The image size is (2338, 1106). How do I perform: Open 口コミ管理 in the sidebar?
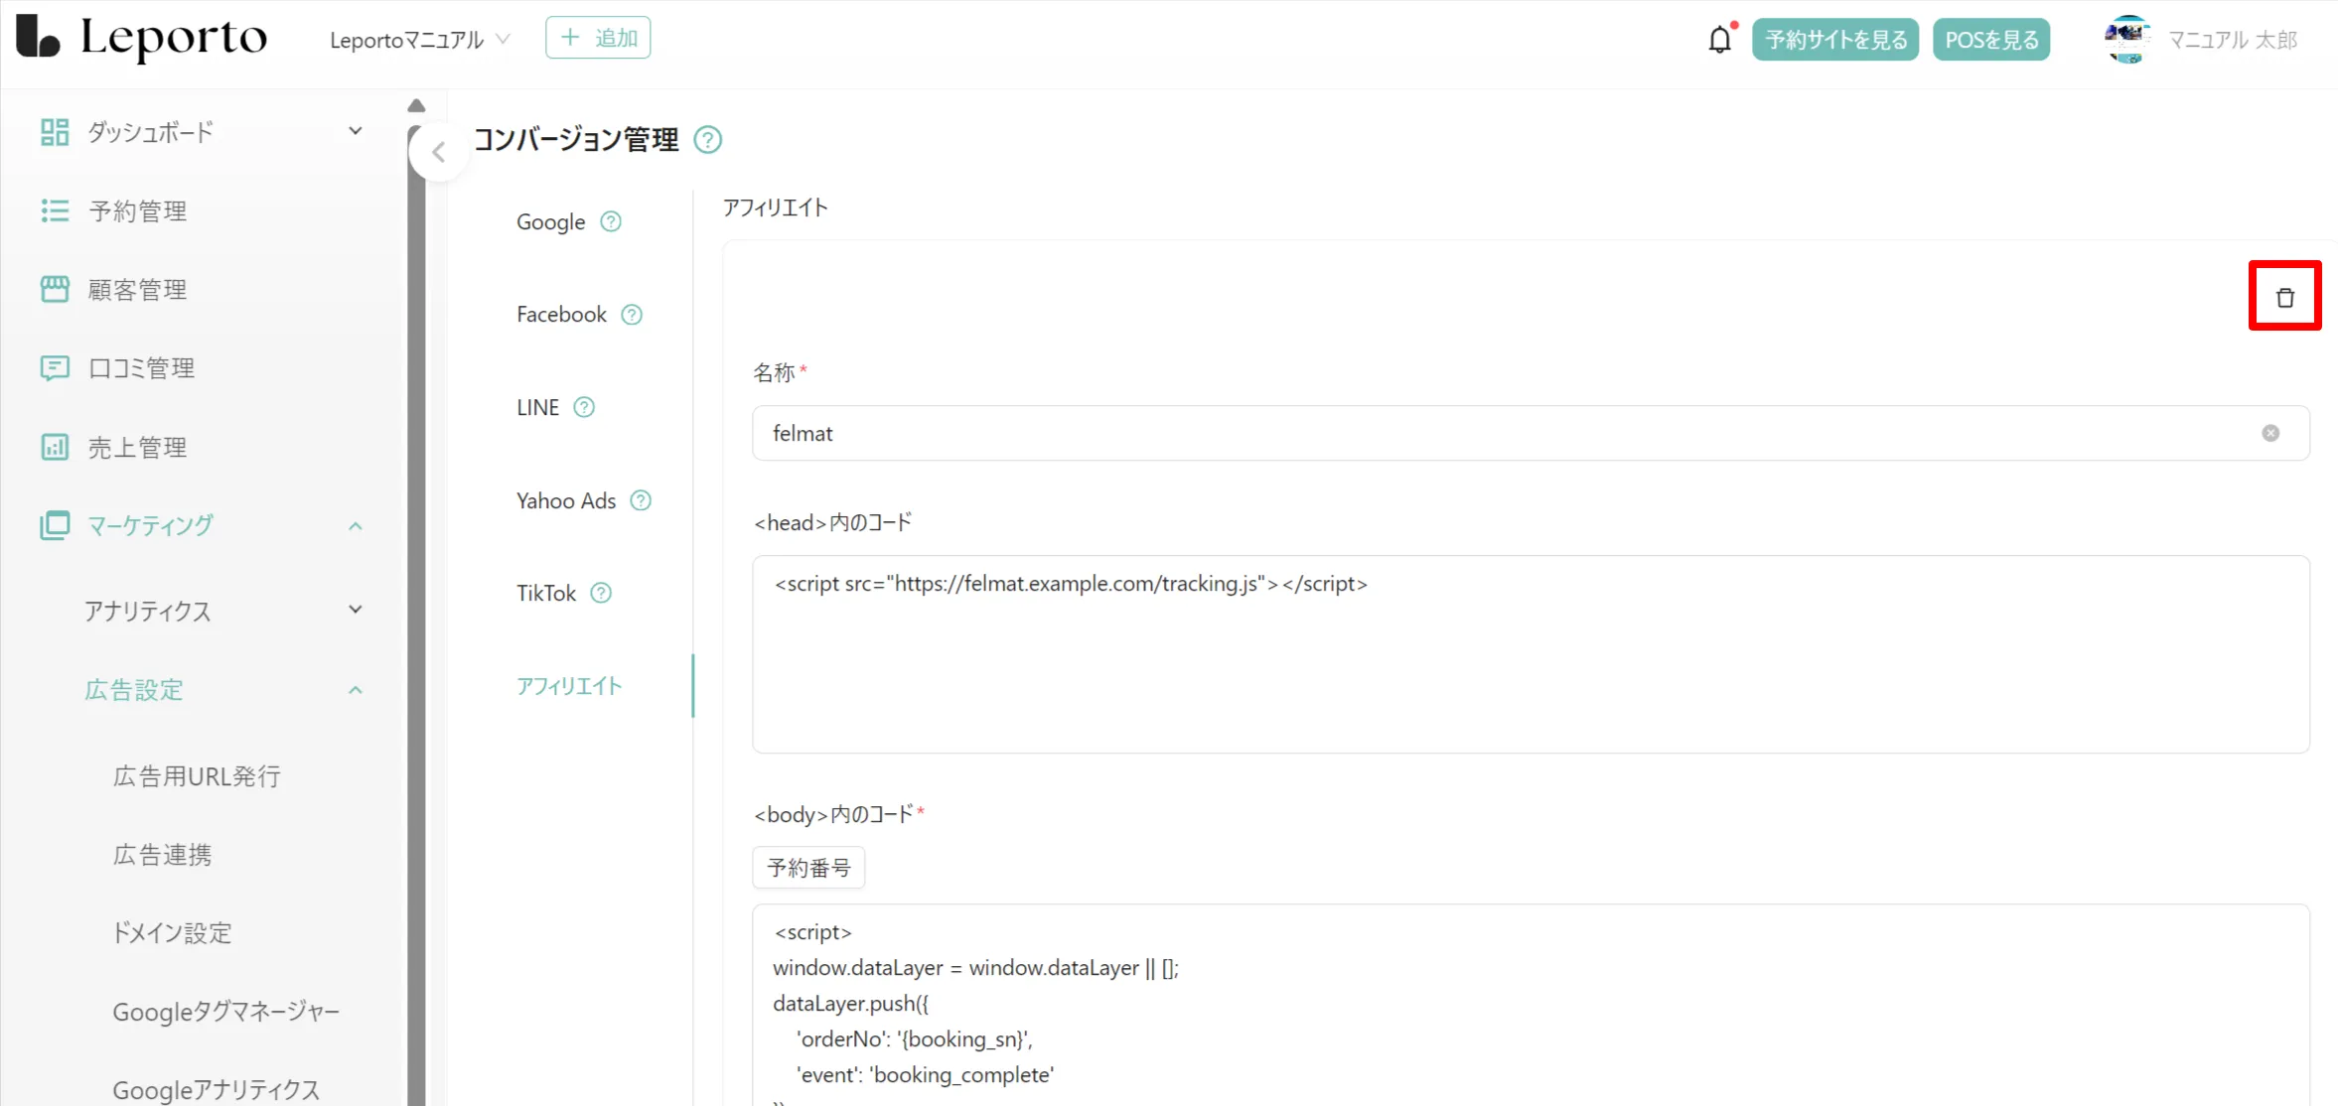click(x=141, y=368)
